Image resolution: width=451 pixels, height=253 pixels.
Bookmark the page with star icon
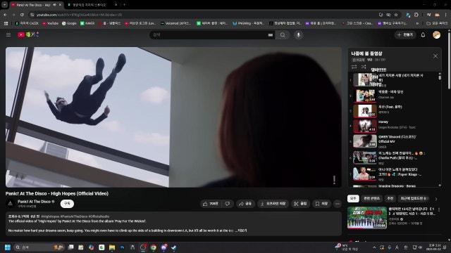click(396, 15)
